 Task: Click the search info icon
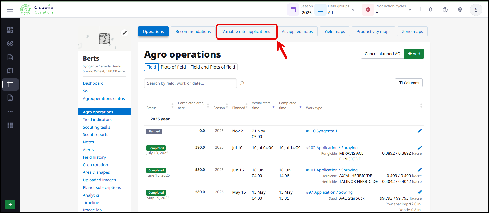click(x=242, y=83)
